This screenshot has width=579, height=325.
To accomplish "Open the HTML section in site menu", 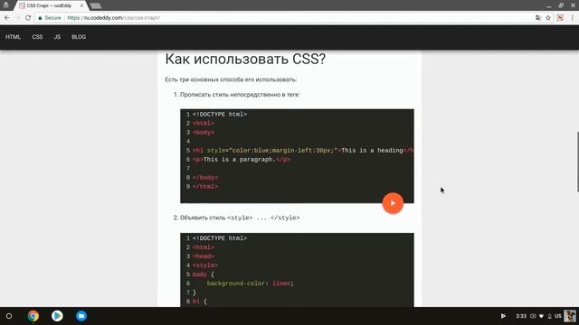I will pyautogui.click(x=13, y=37).
